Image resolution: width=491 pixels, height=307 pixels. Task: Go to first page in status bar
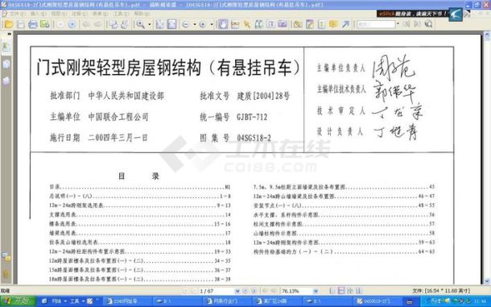(x=185, y=292)
